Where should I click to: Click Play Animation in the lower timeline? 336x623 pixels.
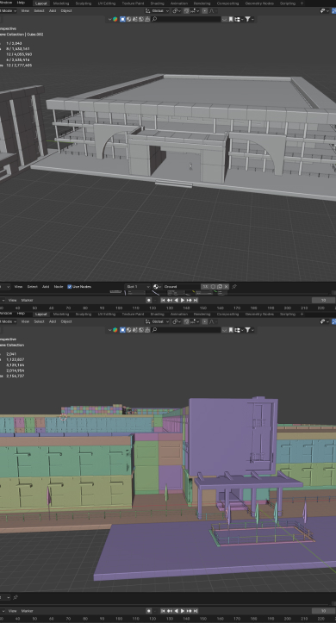tap(183, 611)
